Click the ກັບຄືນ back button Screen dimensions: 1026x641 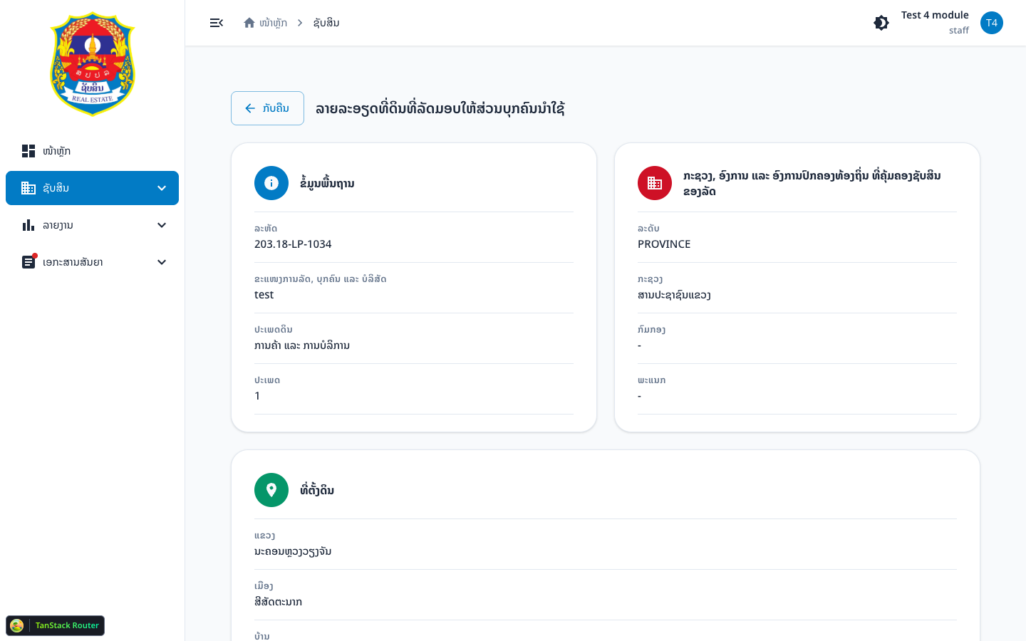click(x=267, y=108)
